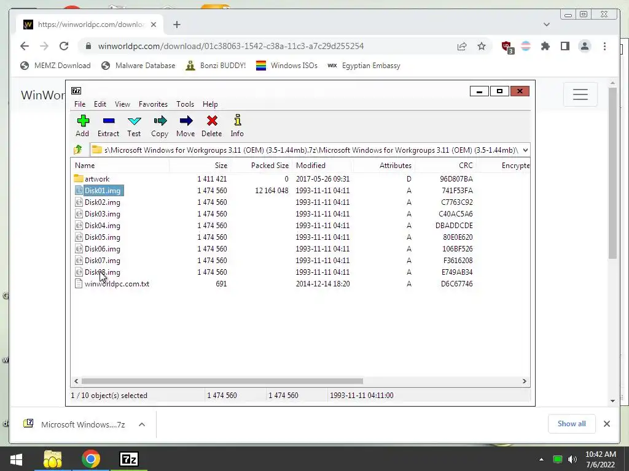Open 7-Zip from the taskbar
The width and height of the screenshot is (629, 471).
click(129, 459)
